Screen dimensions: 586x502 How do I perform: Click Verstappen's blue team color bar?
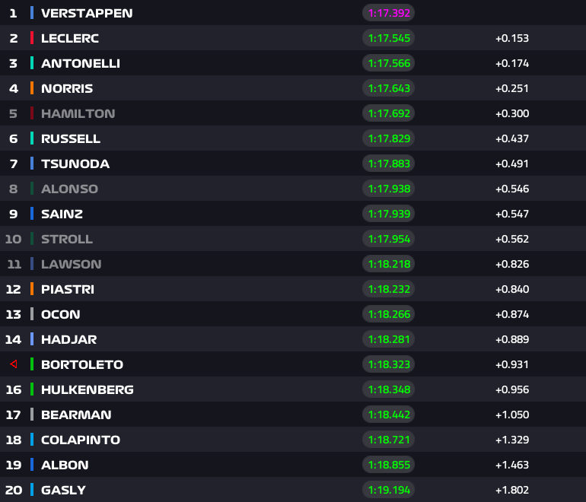(32, 13)
